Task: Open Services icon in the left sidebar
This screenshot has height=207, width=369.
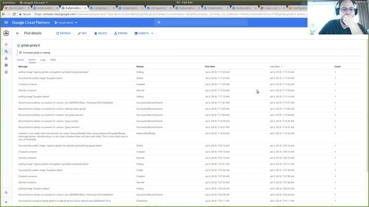Action: click(6, 58)
